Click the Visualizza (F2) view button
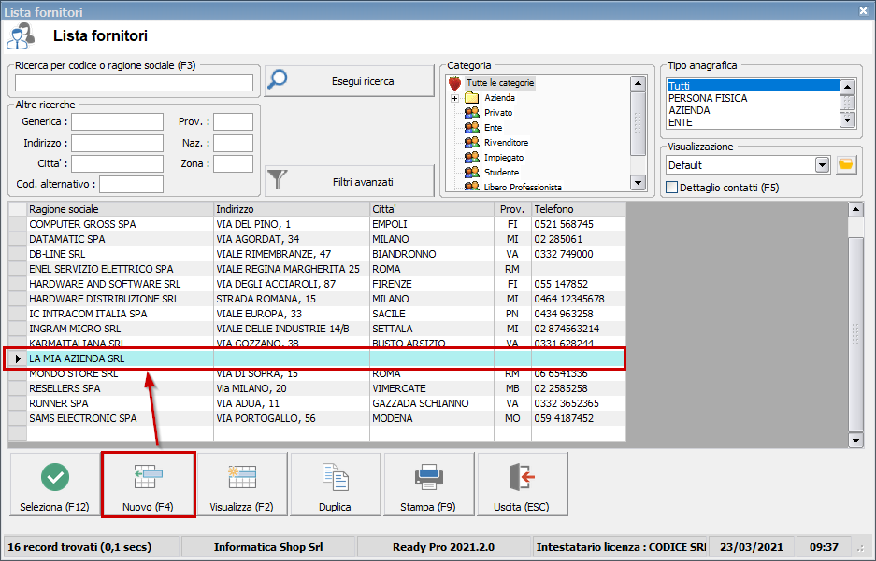 point(241,484)
